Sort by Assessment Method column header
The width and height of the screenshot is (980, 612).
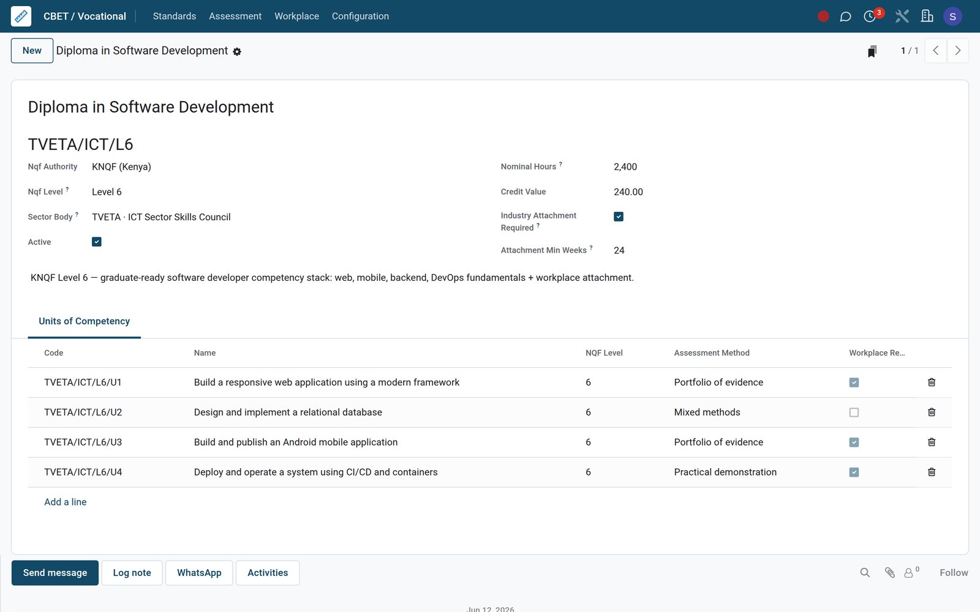coord(712,353)
